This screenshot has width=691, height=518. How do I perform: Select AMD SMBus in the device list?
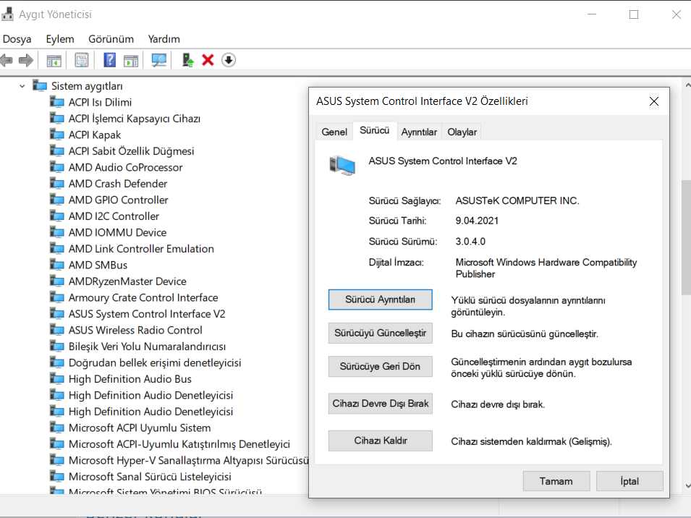pyautogui.click(x=98, y=265)
